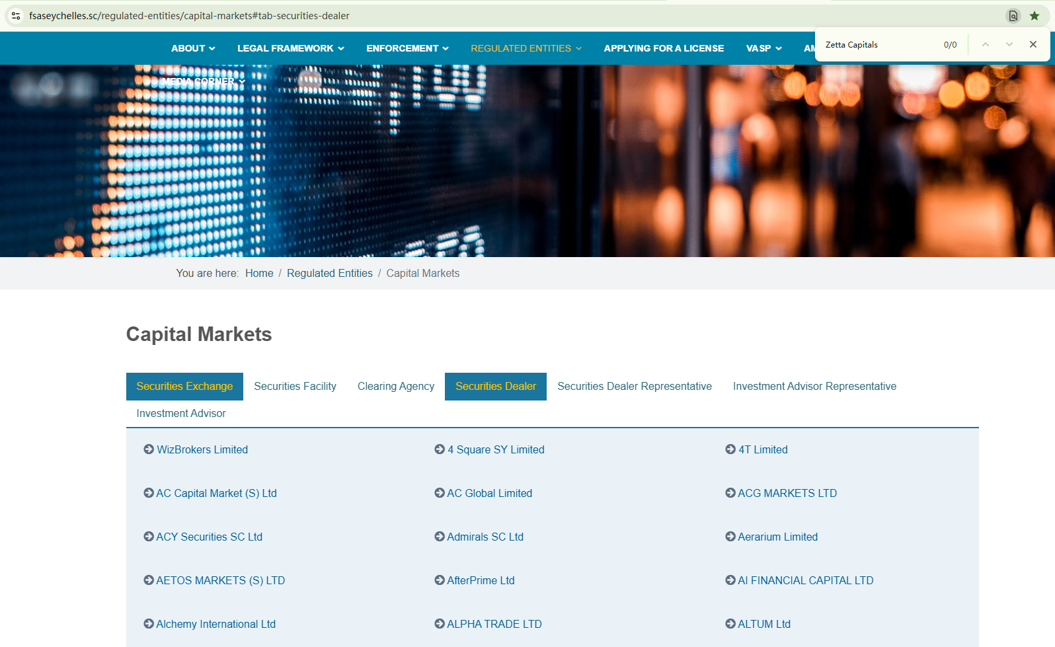Open the Investment Advisor tab
This screenshot has height=647, width=1055.
181,414
